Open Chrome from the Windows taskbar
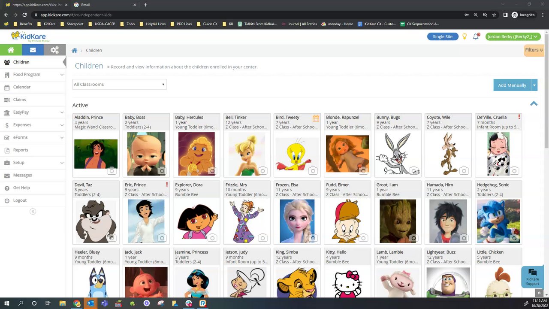The width and height of the screenshot is (549, 309). point(77,303)
